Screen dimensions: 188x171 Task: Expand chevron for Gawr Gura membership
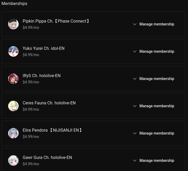[x=135, y=161]
